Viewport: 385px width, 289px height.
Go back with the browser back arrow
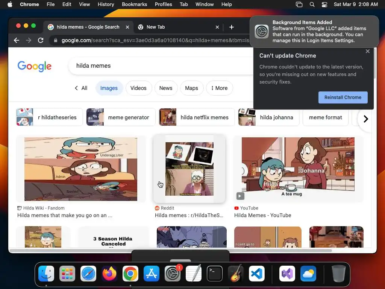(x=17, y=40)
